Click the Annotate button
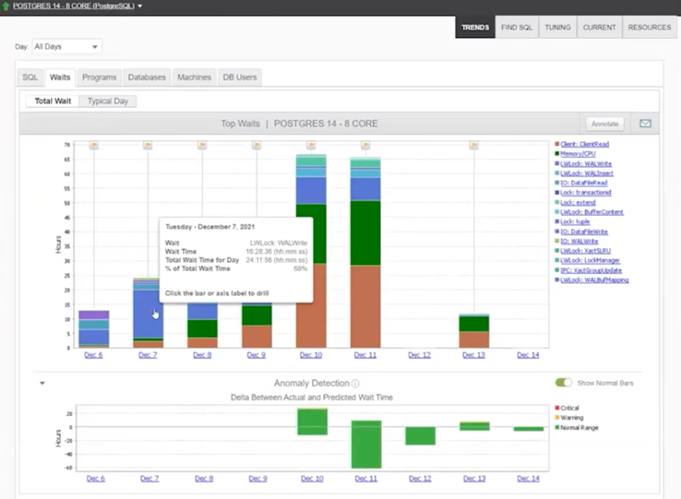The height and width of the screenshot is (499, 681). coord(604,124)
